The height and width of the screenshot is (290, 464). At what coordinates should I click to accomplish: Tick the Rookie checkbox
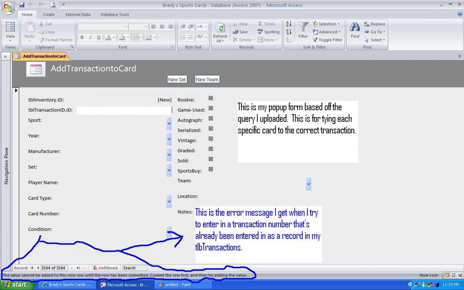pos(211,98)
